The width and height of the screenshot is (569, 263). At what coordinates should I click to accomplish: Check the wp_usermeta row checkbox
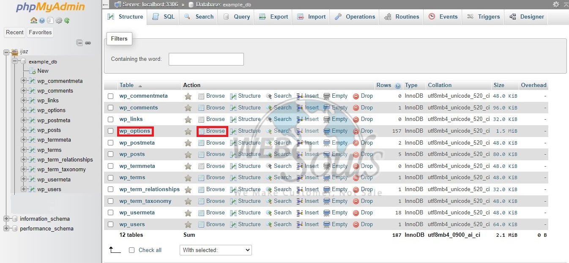coord(110,213)
